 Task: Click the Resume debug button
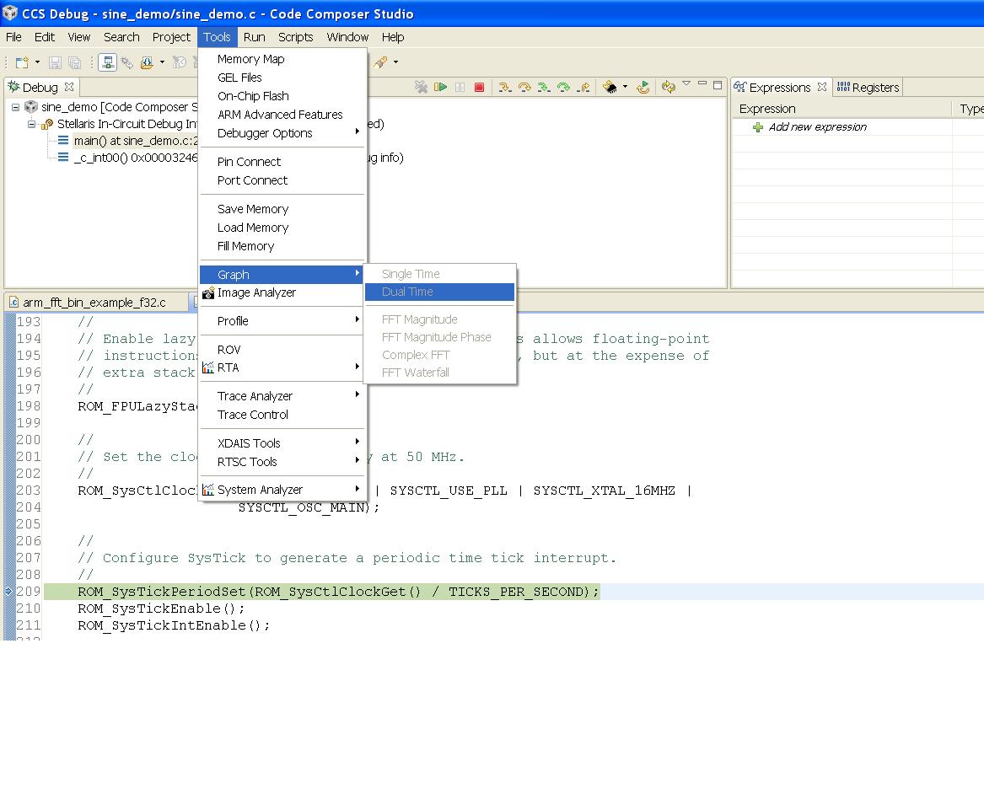point(440,87)
